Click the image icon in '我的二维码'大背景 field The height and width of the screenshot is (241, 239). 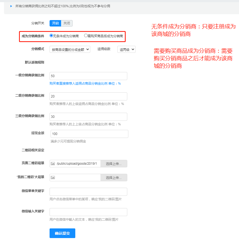click(x=53, y=178)
